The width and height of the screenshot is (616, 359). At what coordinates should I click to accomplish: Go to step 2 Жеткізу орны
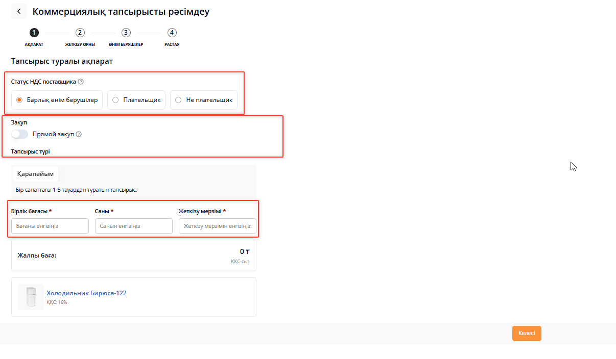(x=80, y=33)
